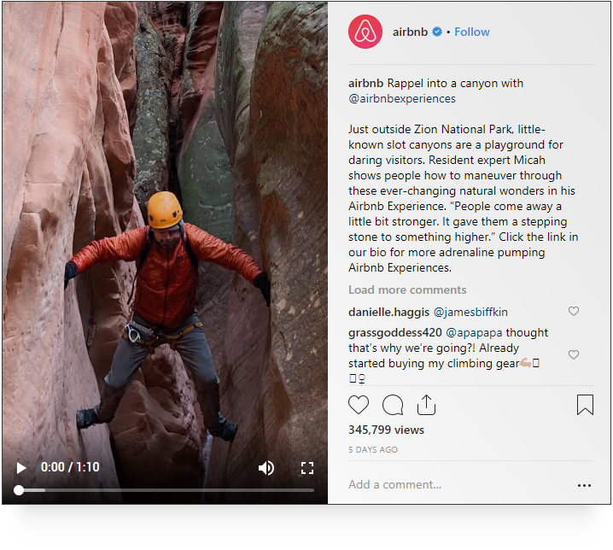
Task: Like danielle.haggis's comment with the heart
Action: click(x=574, y=311)
